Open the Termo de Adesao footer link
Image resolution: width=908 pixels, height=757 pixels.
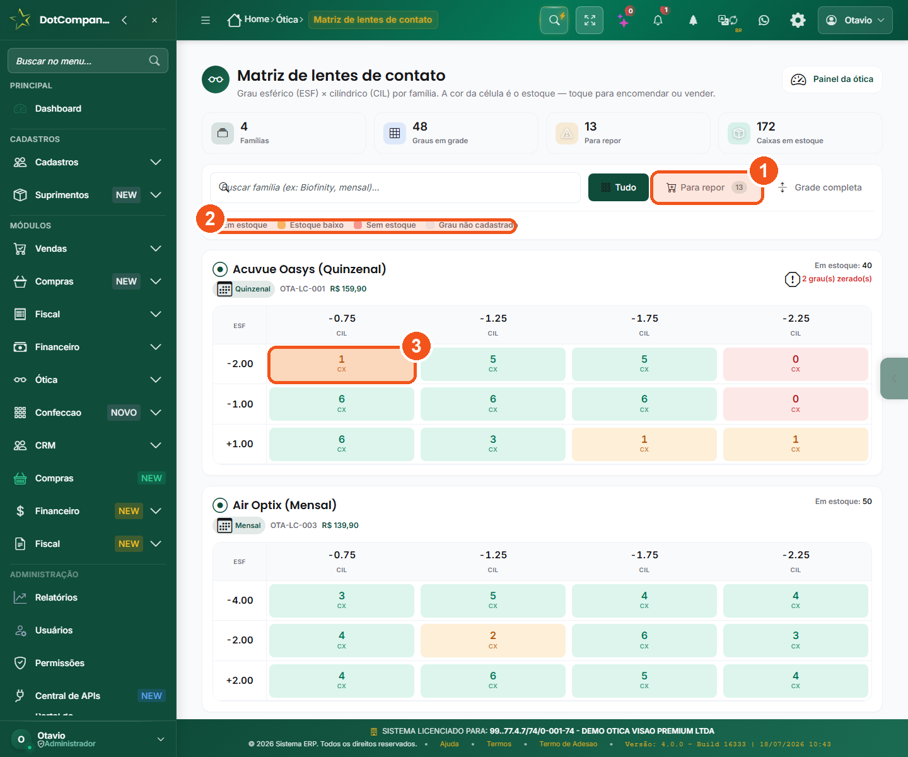point(568,744)
